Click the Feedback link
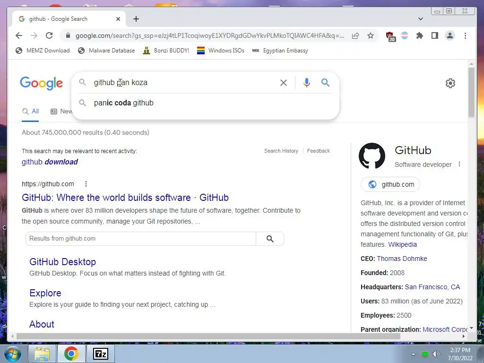This screenshot has height=363, width=484. (x=318, y=151)
